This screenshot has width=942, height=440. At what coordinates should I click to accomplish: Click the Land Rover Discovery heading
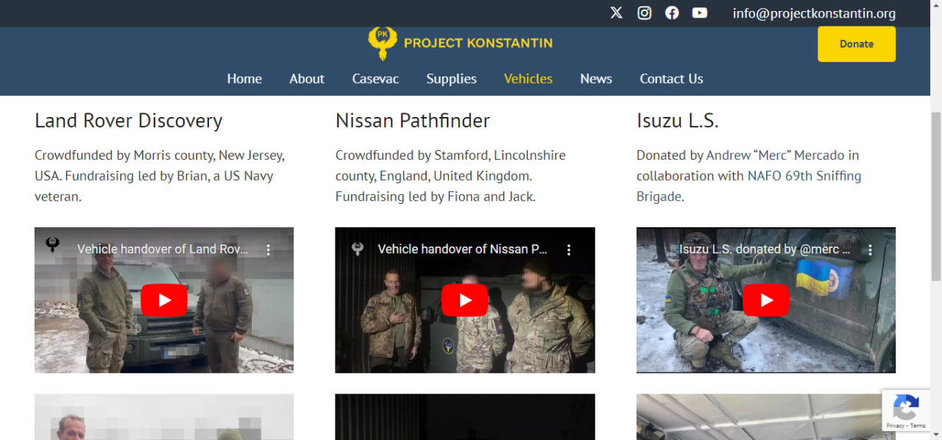click(128, 121)
